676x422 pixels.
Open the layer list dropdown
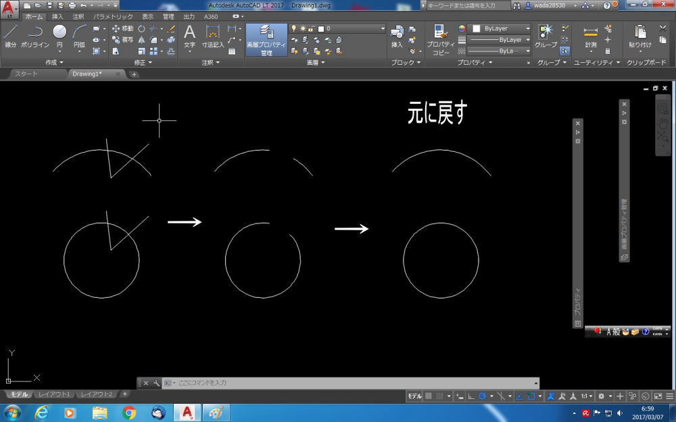[383, 28]
